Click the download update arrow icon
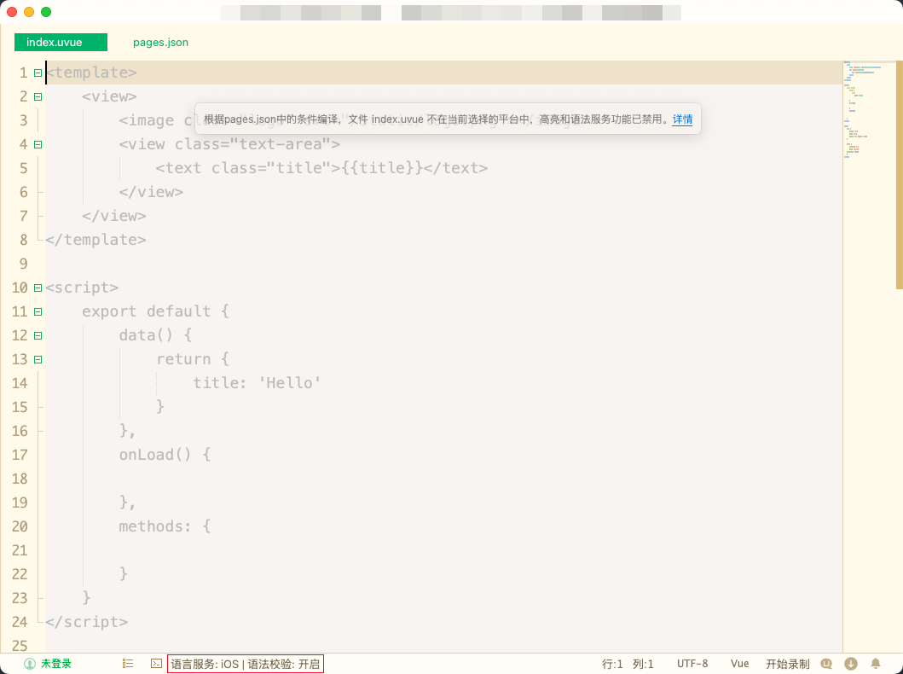Screen dimensions: 903x674 pyautogui.click(x=851, y=664)
